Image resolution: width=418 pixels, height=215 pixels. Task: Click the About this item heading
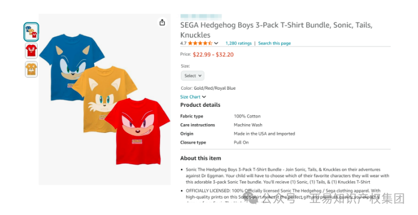[201, 158]
